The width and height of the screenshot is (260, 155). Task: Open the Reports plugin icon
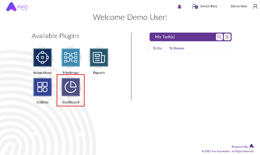click(x=99, y=57)
